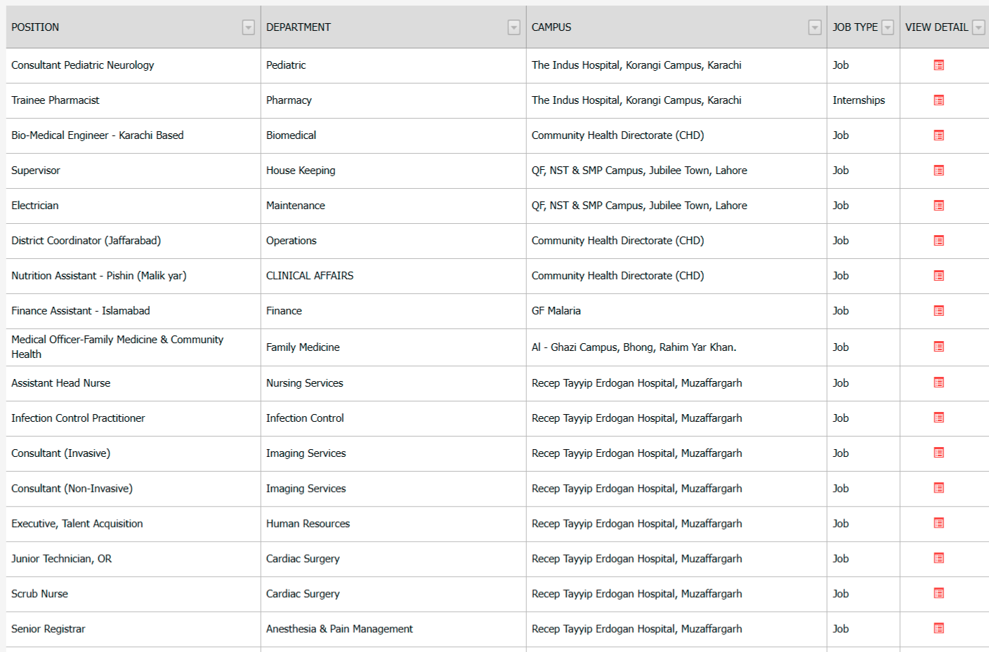Open the VIEW DETAIL column dropdown
This screenshot has height=652, width=989.
tap(978, 27)
